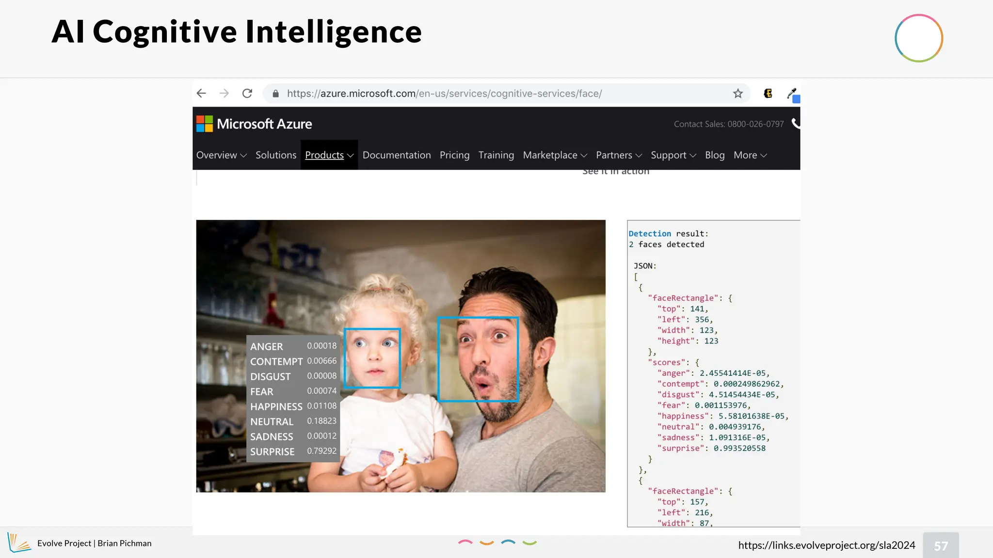The height and width of the screenshot is (558, 993).
Task: Click the "neutral": 0.004939176 JSON line
Action: coord(711,427)
